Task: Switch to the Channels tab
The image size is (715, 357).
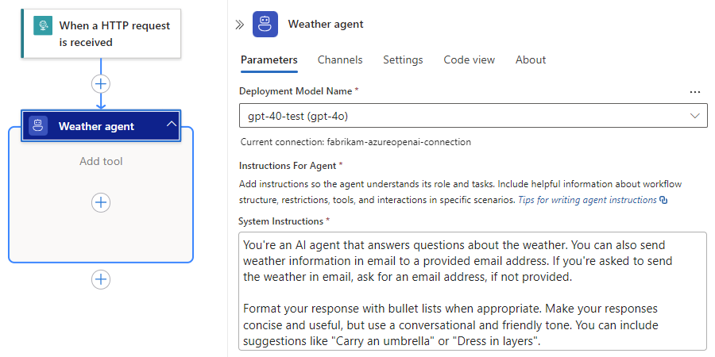Action: click(x=340, y=59)
